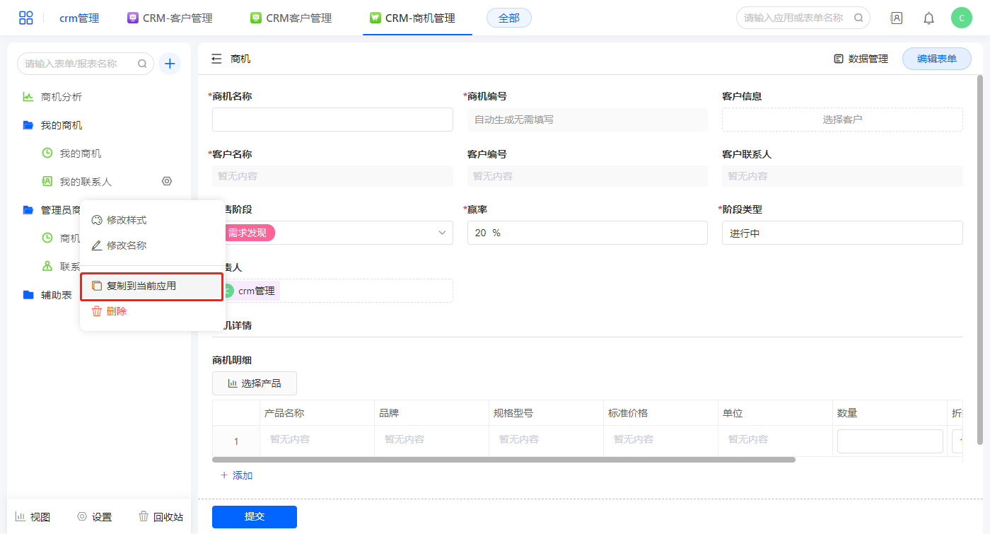
Task: Collapse sidebar using icon beside 商机 title
Action: [x=216, y=59]
